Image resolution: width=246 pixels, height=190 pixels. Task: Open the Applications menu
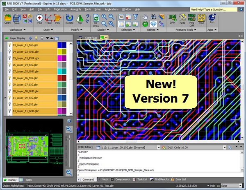click(x=112, y=9)
